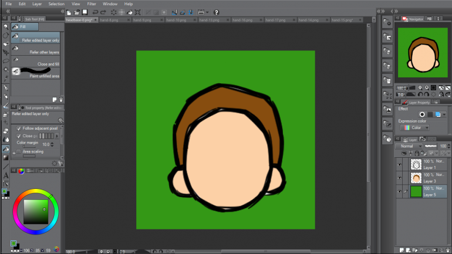Select the Text tool
Image resolution: width=452 pixels, height=254 pixels.
(6, 175)
